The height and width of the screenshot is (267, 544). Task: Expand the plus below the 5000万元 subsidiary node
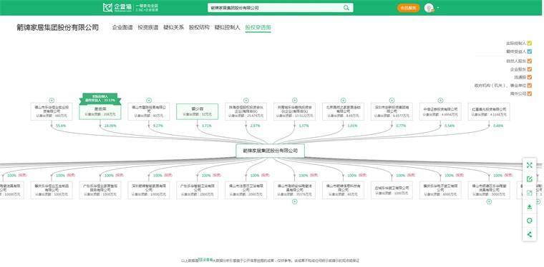pyautogui.click(x=489, y=201)
